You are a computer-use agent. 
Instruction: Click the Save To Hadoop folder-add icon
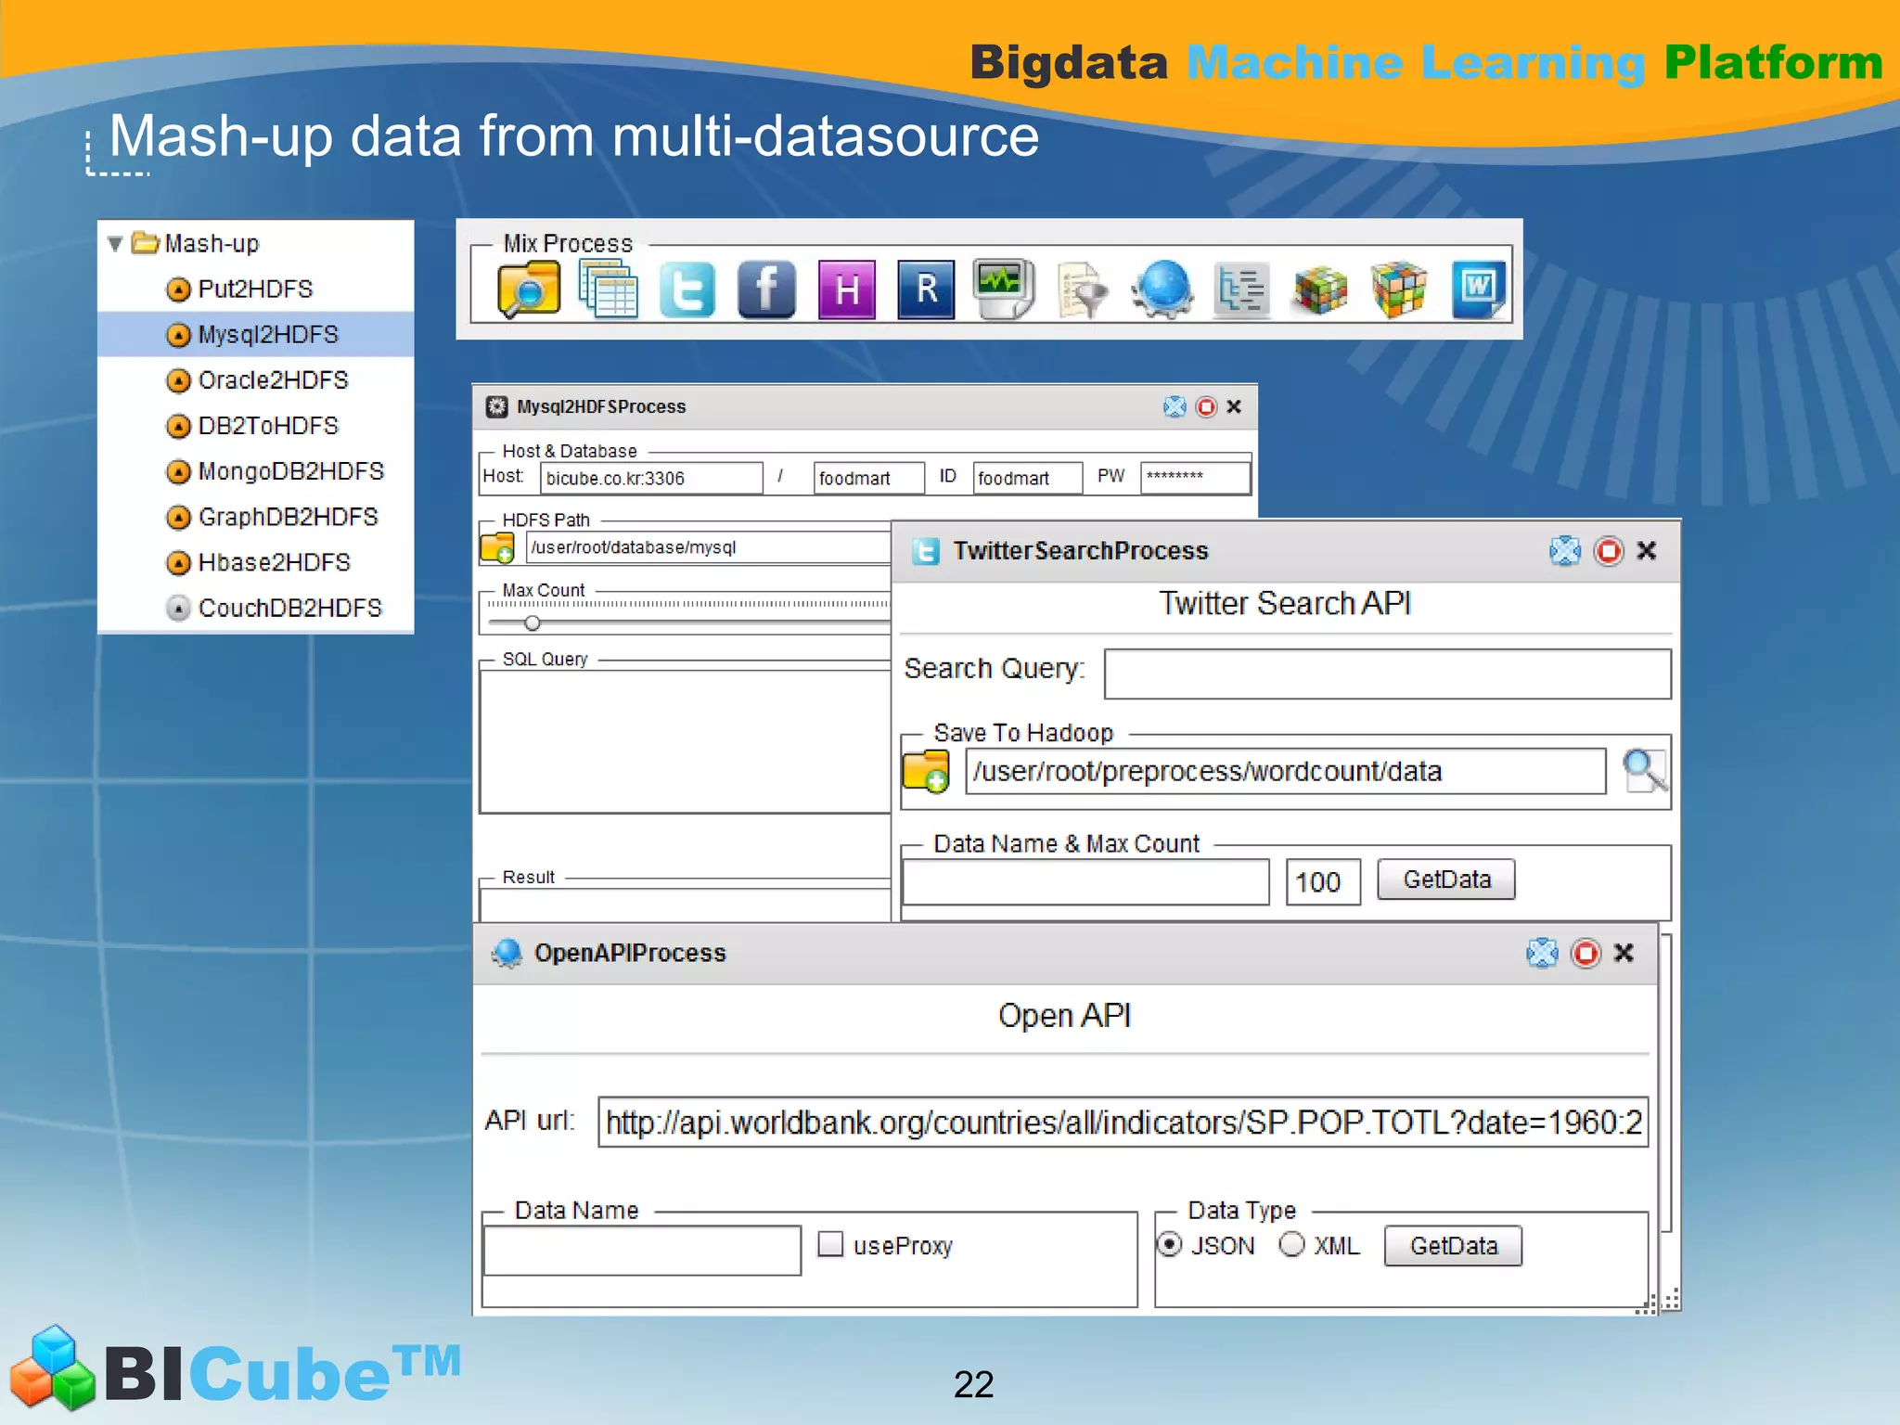coord(926,771)
